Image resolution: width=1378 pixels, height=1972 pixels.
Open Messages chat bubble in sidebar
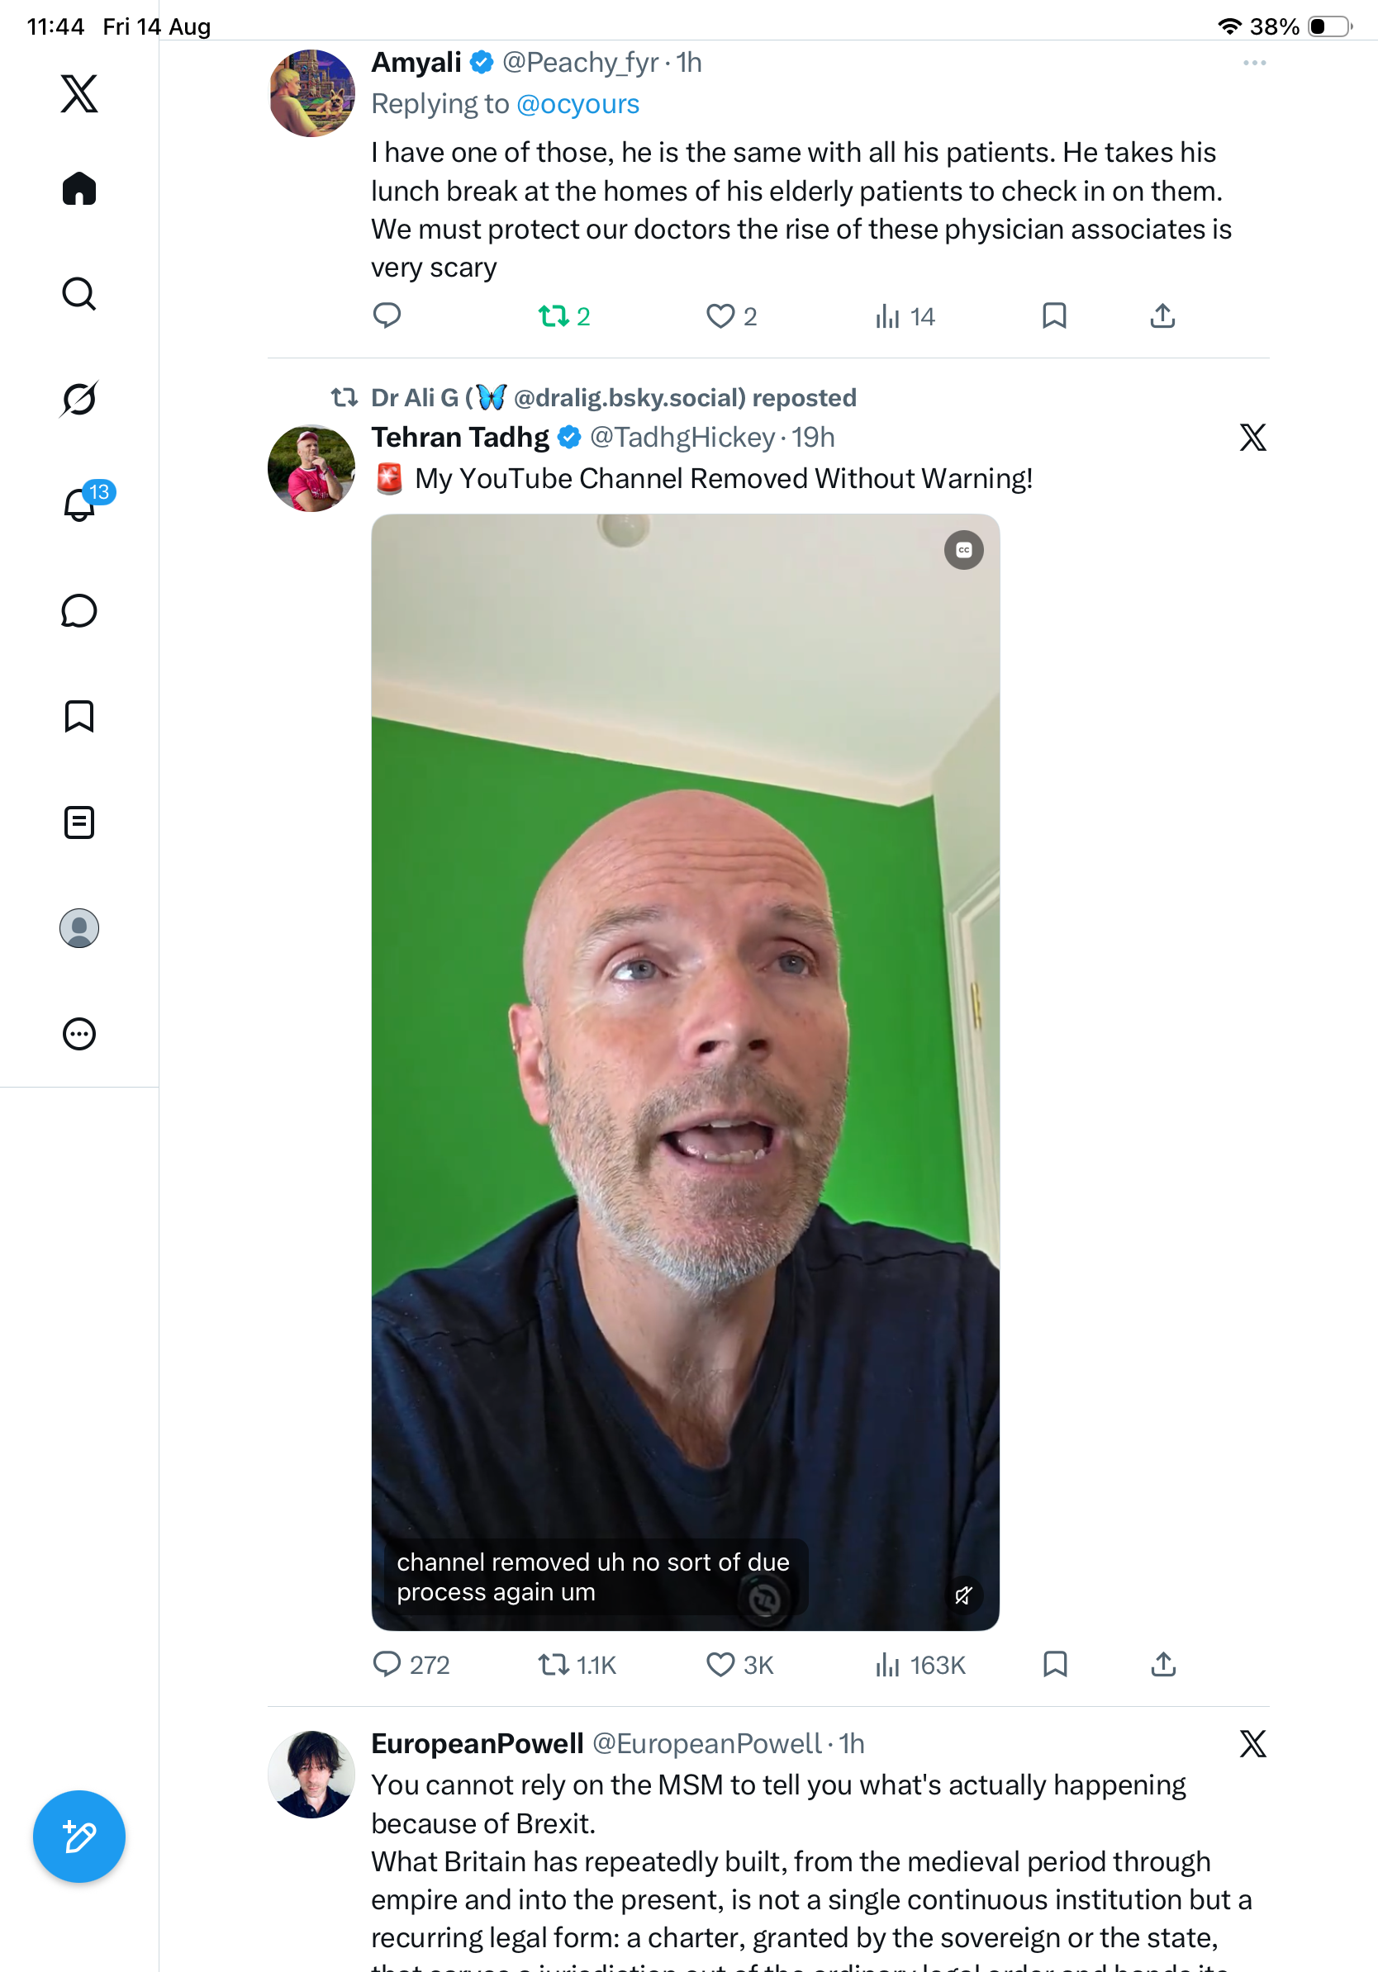click(x=79, y=612)
